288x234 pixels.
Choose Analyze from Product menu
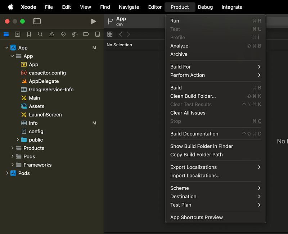tap(215, 46)
